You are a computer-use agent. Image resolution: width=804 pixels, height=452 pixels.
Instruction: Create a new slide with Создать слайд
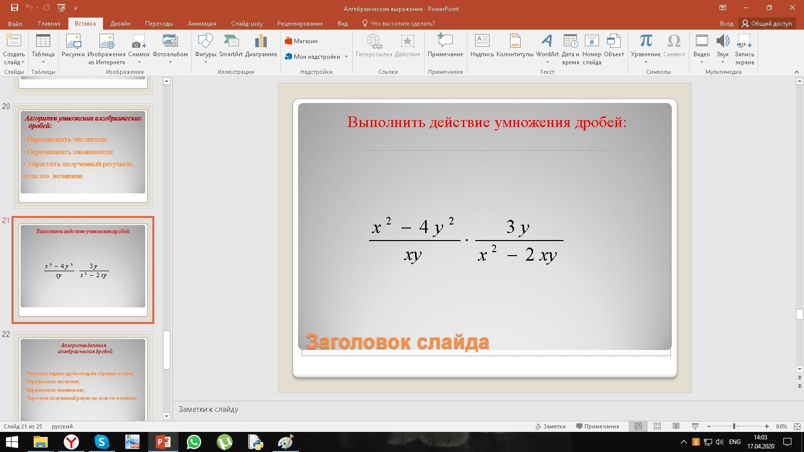[x=14, y=49]
